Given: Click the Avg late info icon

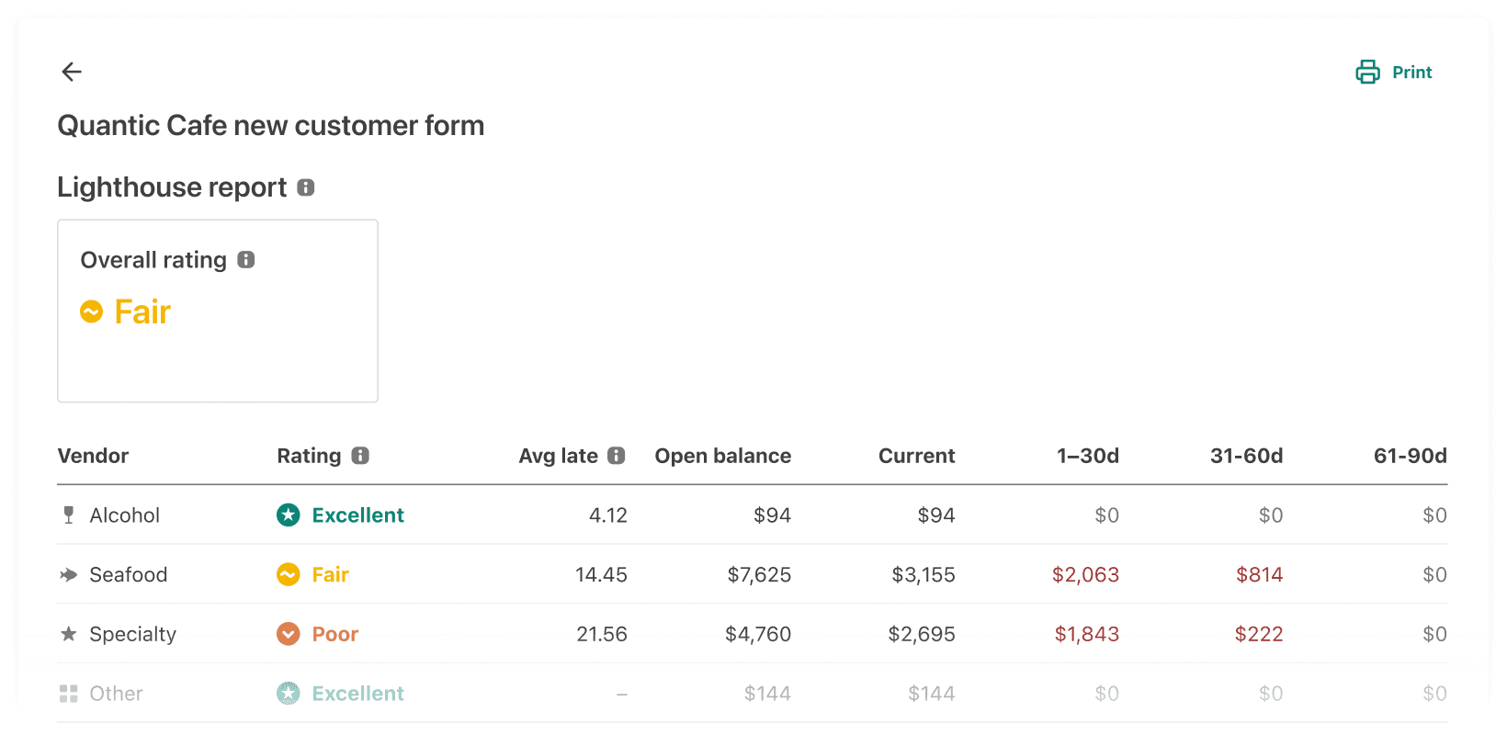Looking at the screenshot, I should click(x=617, y=456).
